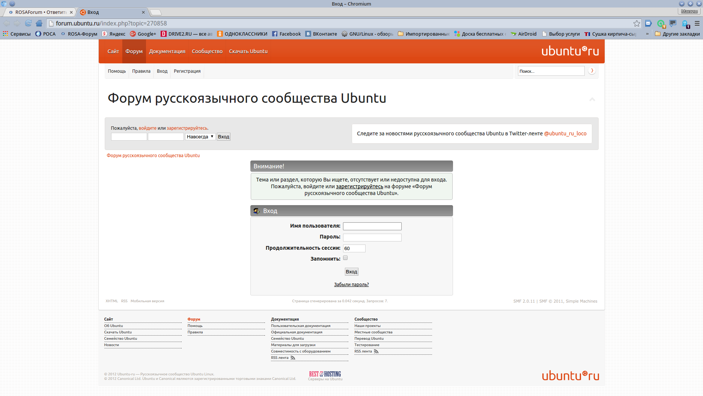Click the address bar URL
The width and height of the screenshot is (703, 396).
click(x=111, y=23)
